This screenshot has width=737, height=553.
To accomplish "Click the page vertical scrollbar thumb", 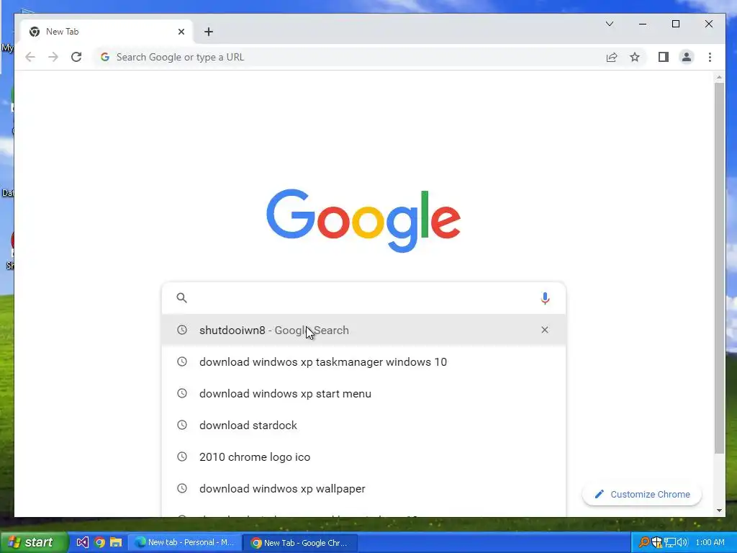I will (x=719, y=268).
